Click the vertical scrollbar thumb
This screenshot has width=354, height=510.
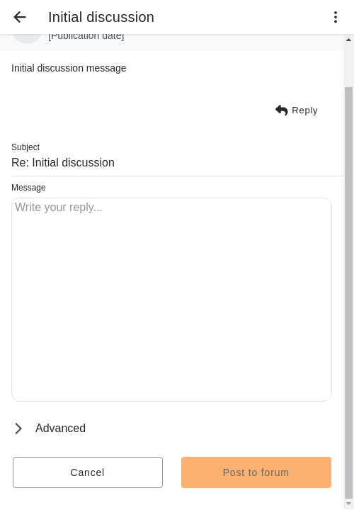pyautogui.click(x=348, y=293)
